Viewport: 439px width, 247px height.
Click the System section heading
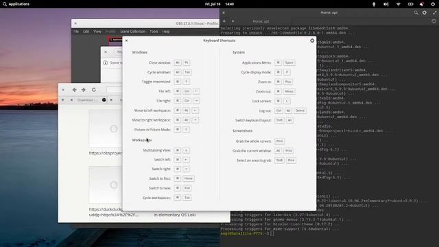[239, 52]
